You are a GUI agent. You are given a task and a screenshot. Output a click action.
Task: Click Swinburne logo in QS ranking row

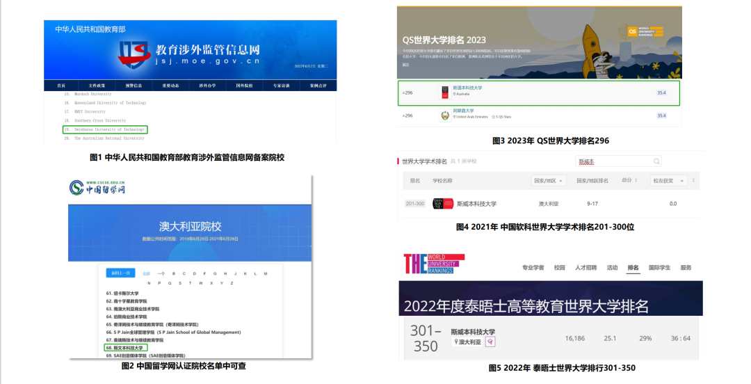[x=445, y=93]
